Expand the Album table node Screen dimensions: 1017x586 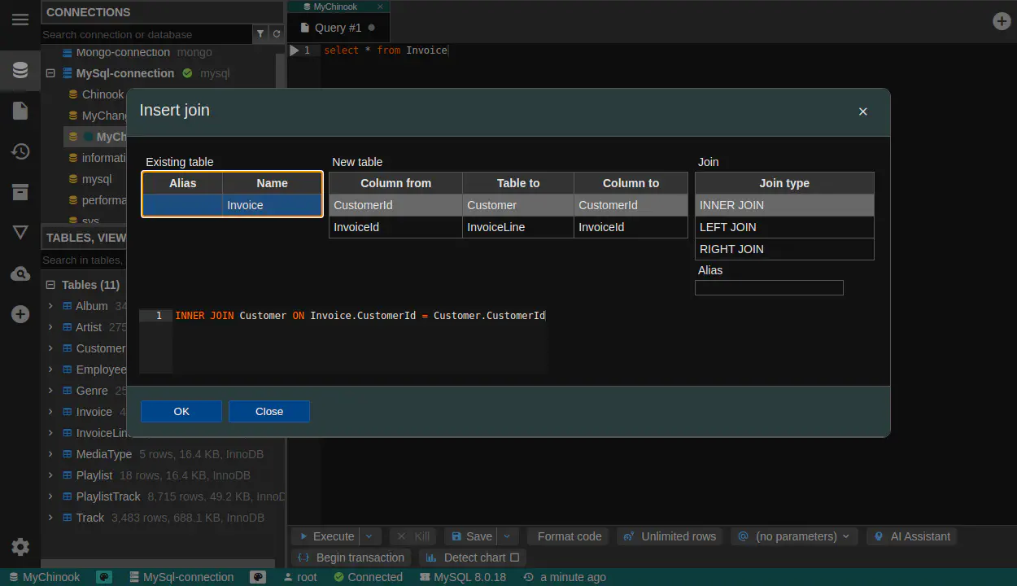click(x=50, y=306)
